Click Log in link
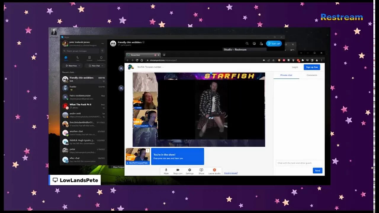The height and width of the screenshot is (213, 379). (295, 67)
